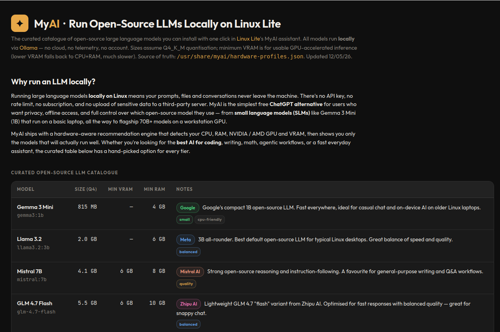The image size is (500, 332).
Task: Click the 2.0 GB size value
Action: [87, 239]
